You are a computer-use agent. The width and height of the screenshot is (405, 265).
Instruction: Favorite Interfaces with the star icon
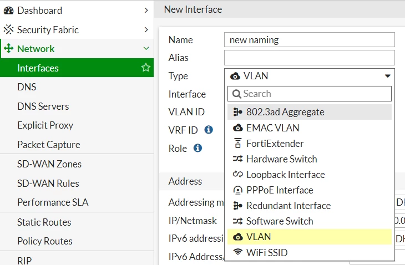pos(146,68)
